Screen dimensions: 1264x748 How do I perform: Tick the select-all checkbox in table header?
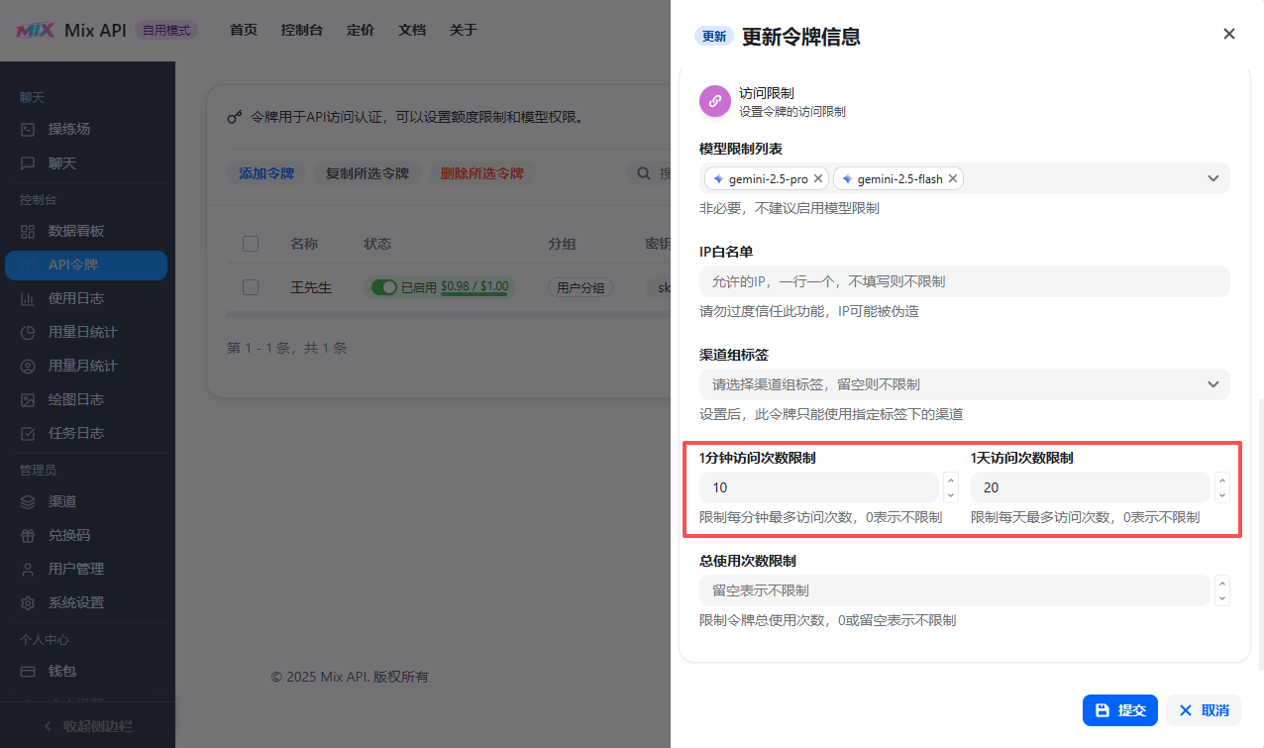pyautogui.click(x=251, y=244)
